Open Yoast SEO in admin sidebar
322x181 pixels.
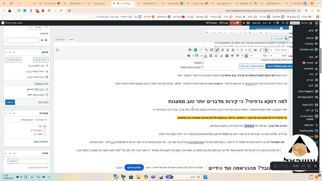coord(307,105)
